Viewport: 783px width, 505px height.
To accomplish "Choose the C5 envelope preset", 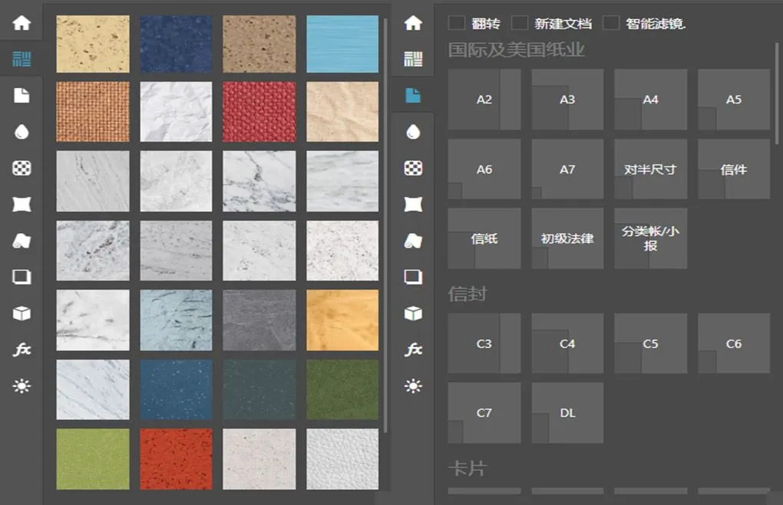I will (650, 344).
